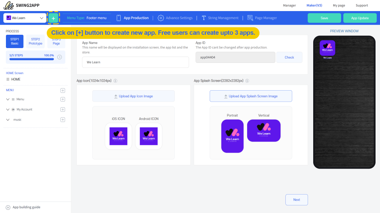The height and width of the screenshot is (213, 380).
Task: Select the iOS ICON thumbnail
Action: click(118, 136)
